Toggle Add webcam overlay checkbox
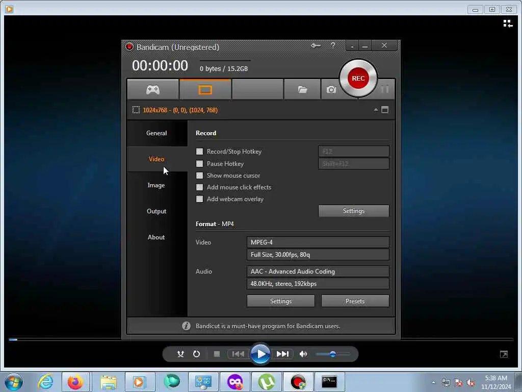 click(x=199, y=199)
